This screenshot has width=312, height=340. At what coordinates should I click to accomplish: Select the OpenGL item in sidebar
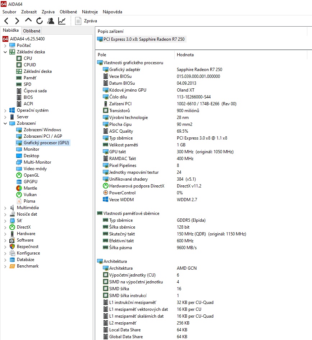31,175
